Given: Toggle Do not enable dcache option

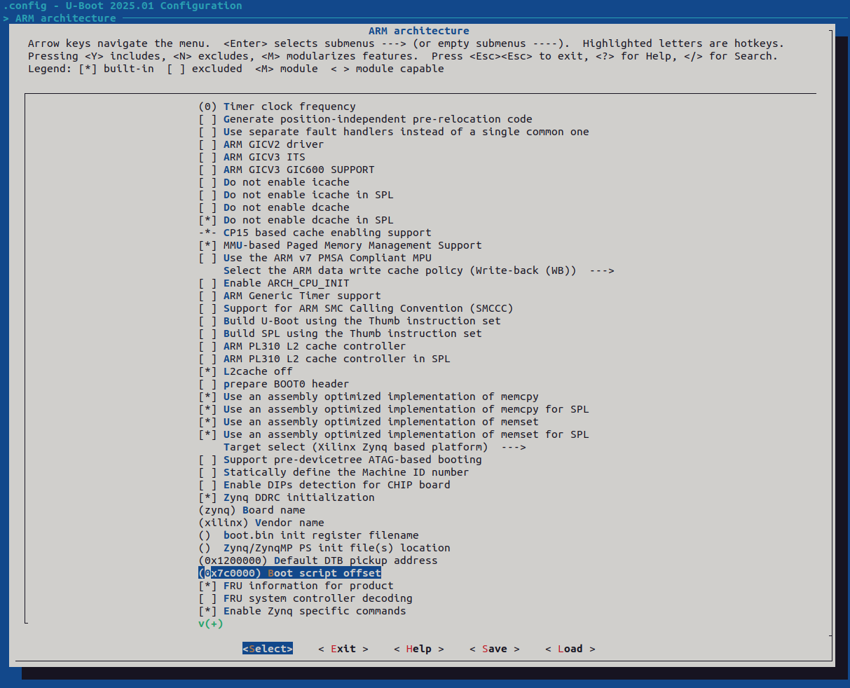Looking at the screenshot, I should pos(273,207).
